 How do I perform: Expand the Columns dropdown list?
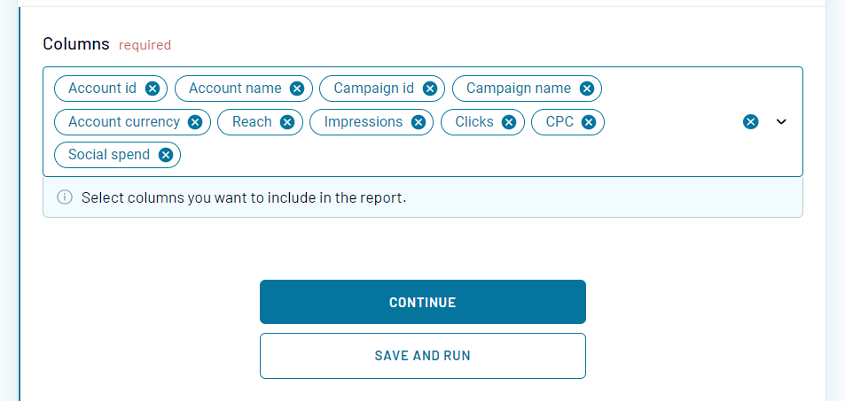781,122
